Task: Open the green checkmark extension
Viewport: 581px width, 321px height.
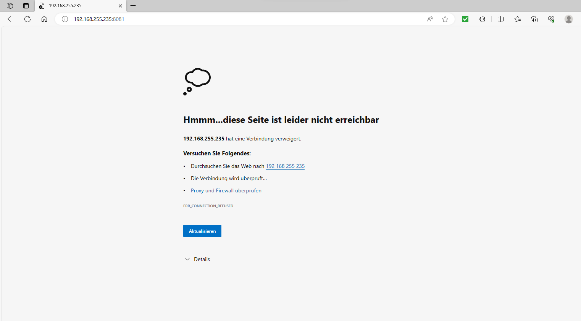Action: [465, 19]
